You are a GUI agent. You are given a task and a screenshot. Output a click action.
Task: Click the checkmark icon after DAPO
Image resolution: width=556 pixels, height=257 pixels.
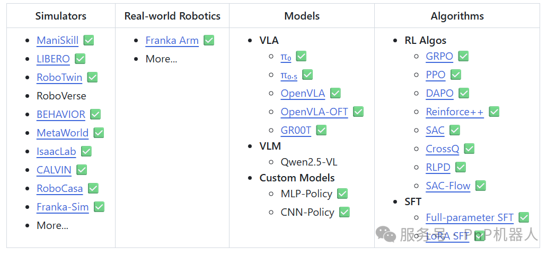463,93
